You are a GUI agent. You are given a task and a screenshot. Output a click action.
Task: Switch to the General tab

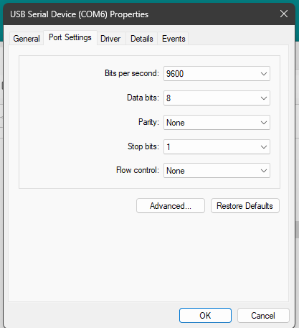click(x=27, y=39)
